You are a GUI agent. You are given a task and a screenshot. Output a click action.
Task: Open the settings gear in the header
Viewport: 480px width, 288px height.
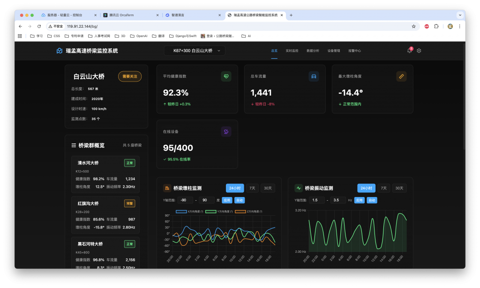(419, 51)
